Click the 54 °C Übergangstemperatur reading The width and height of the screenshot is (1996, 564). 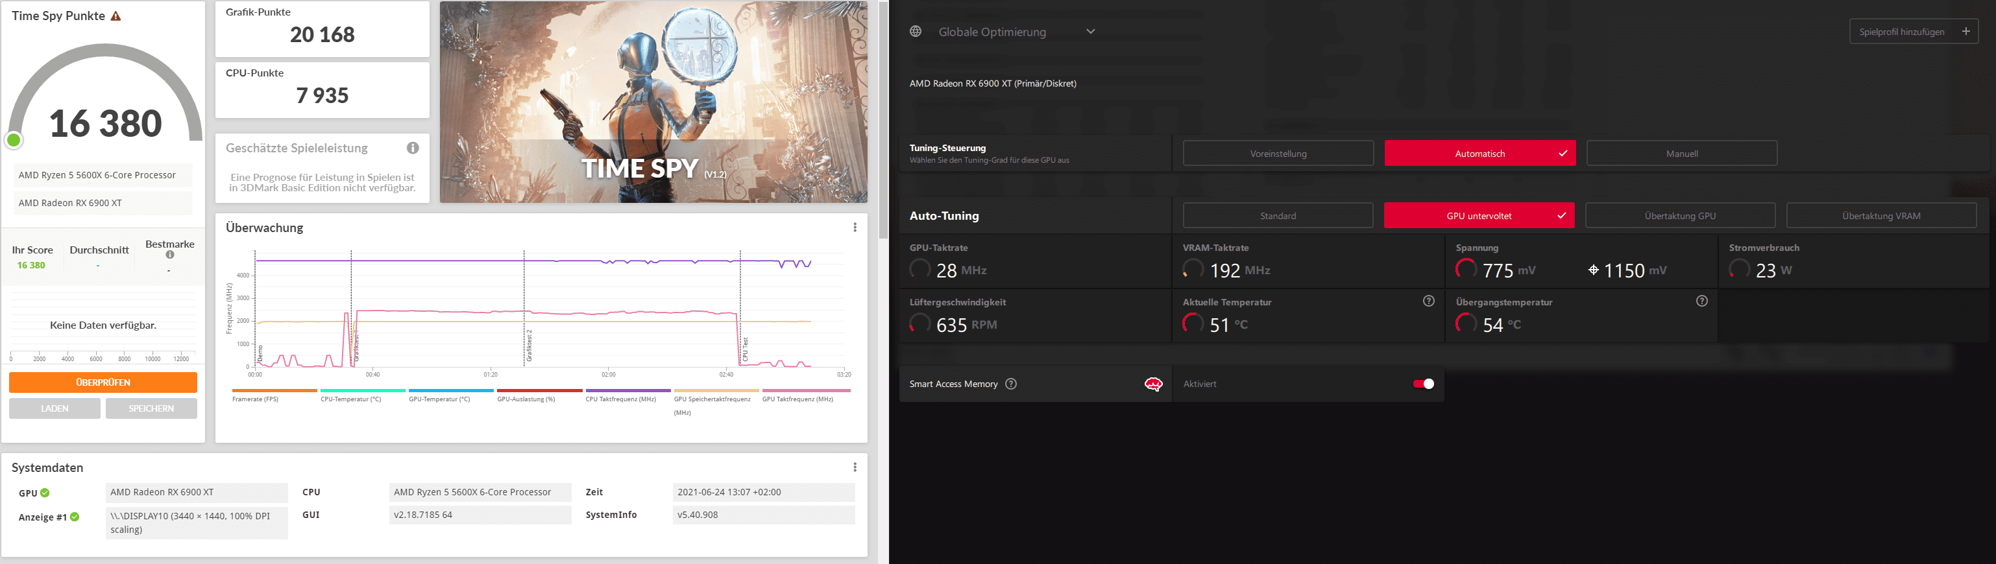[1502, 324]
